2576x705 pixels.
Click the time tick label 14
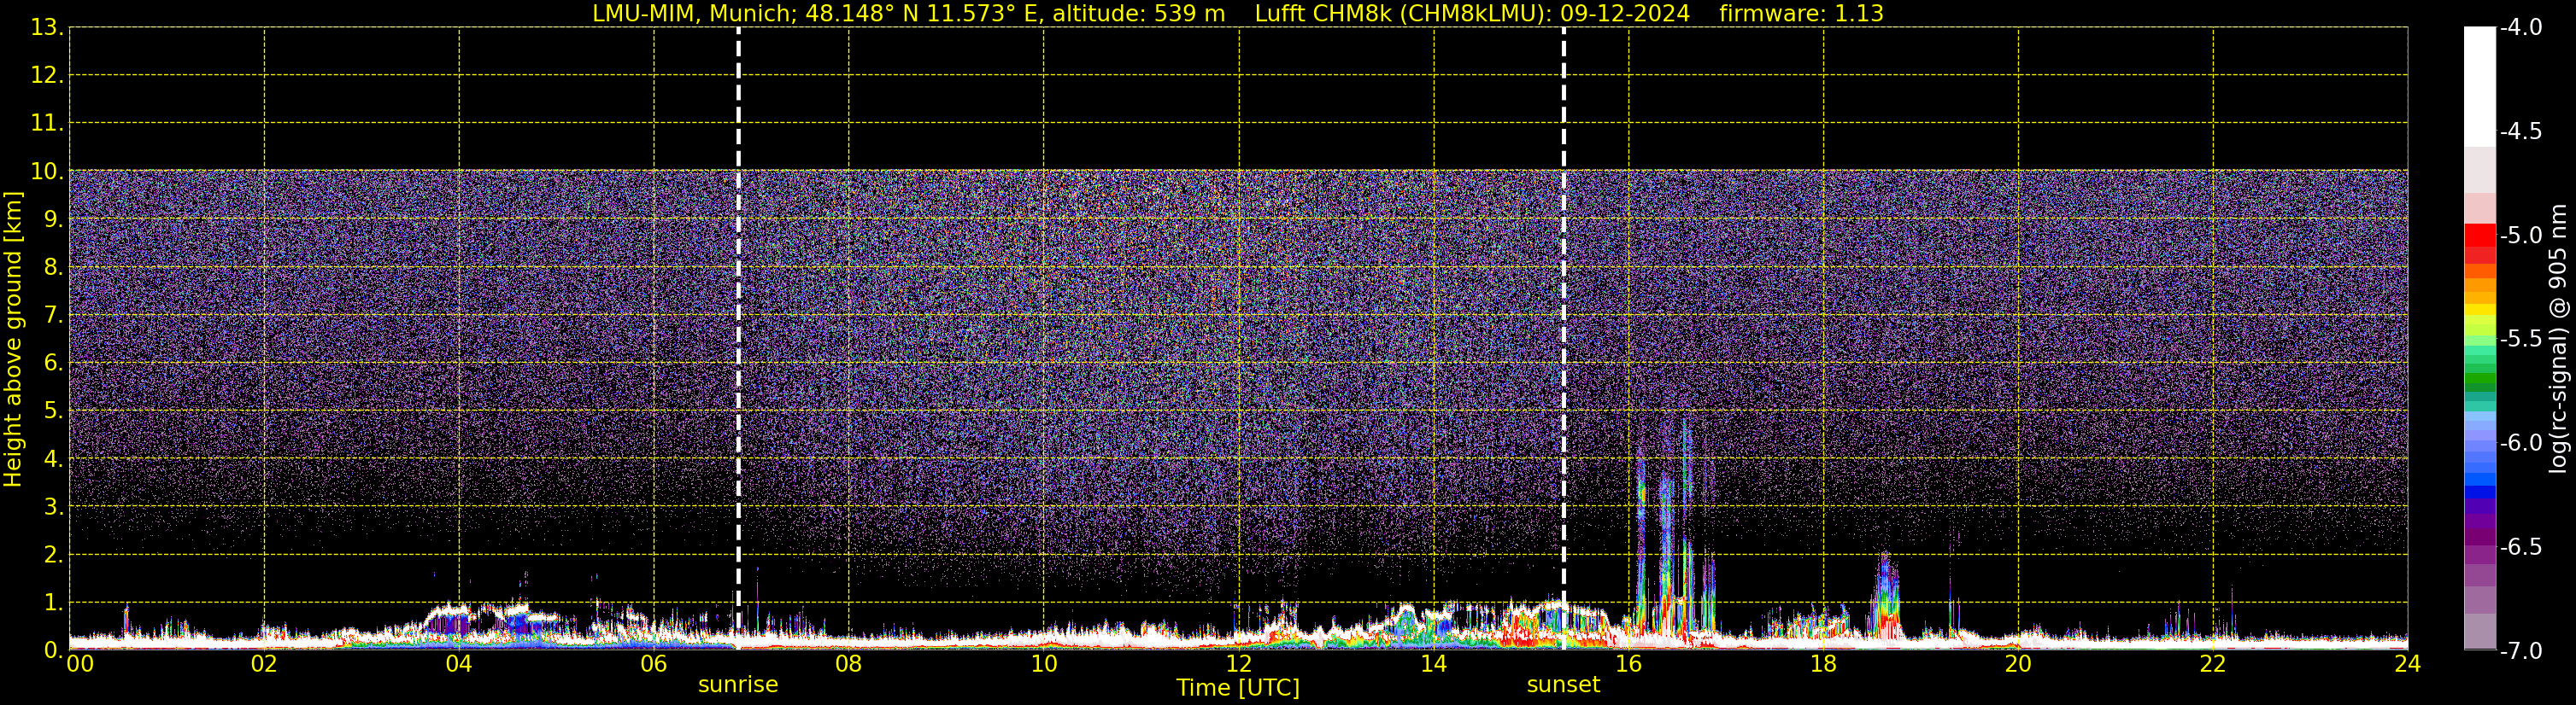coord(1434,664)
